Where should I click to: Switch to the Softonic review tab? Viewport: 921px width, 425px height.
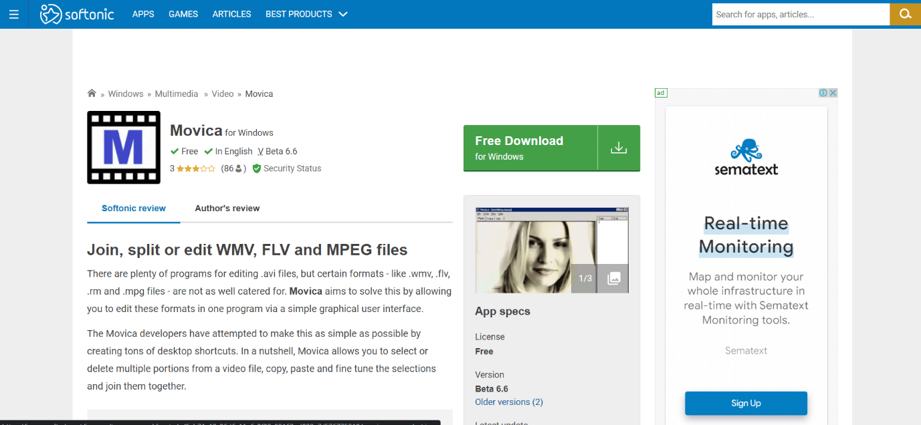click(134, 208)
